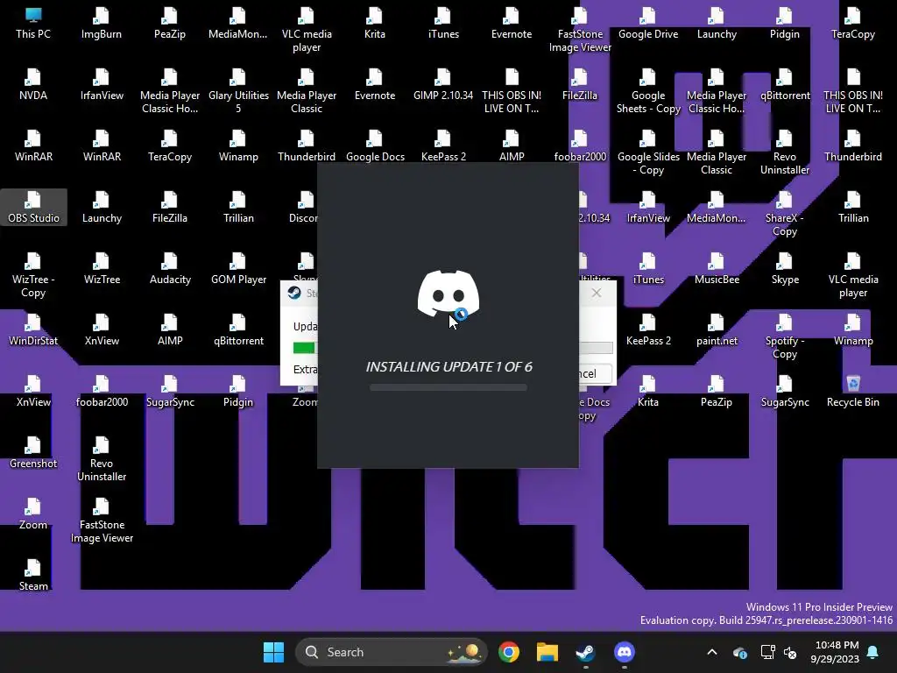
Task: Select the Google Sheets - Copy shortcut
Action: tap(648, 91)
